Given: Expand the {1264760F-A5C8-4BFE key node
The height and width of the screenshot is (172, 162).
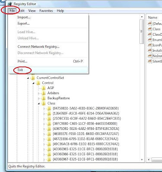Looking at the screenshot, I should (44, 114).
